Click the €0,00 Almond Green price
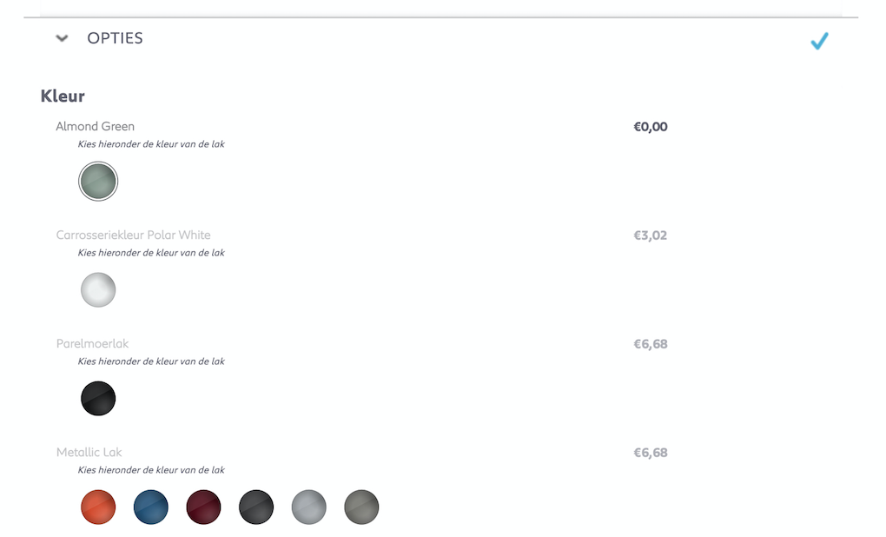This screenshot has height=537, width=886. point(651,127)
